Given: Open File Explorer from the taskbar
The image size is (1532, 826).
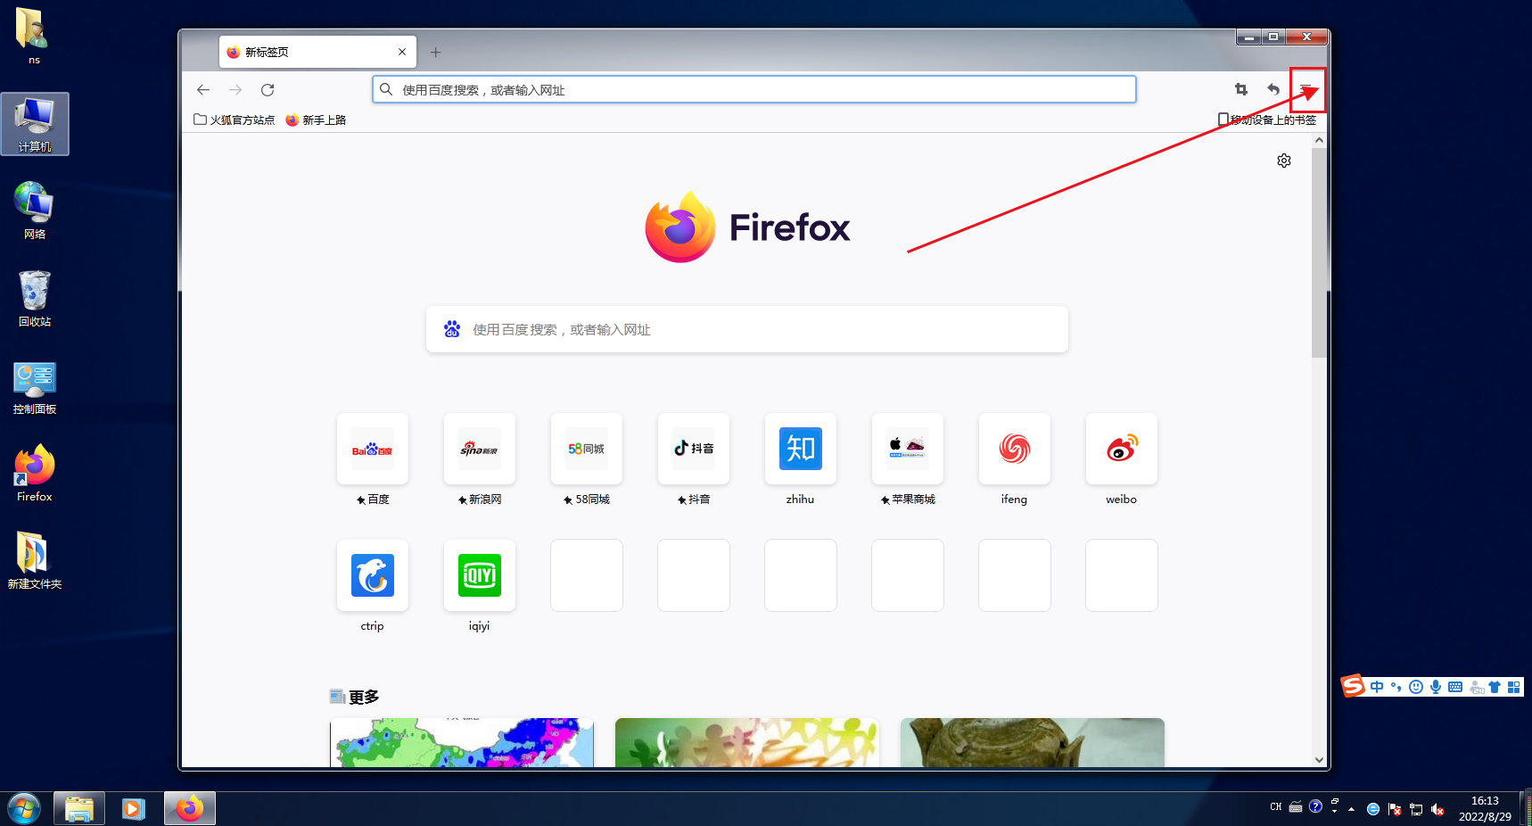Looking at the screenshot, I should click(79, 809).
